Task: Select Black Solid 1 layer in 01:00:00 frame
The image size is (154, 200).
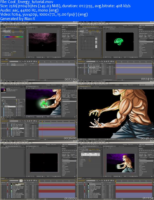Action: [x=17, y=184]
